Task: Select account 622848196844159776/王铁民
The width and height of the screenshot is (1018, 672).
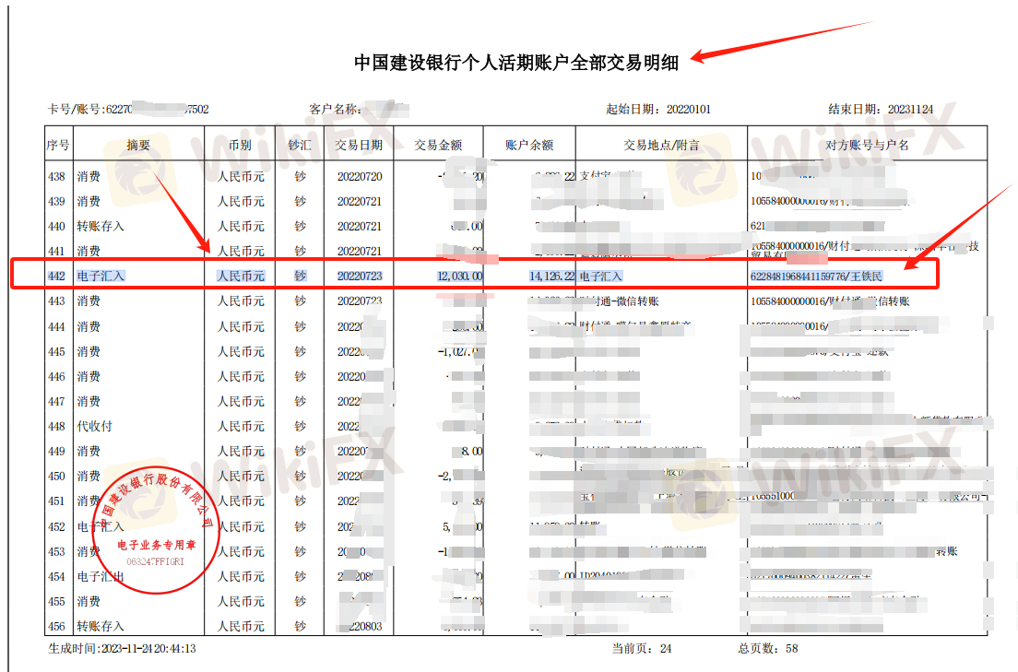Action: click(816, 276)
